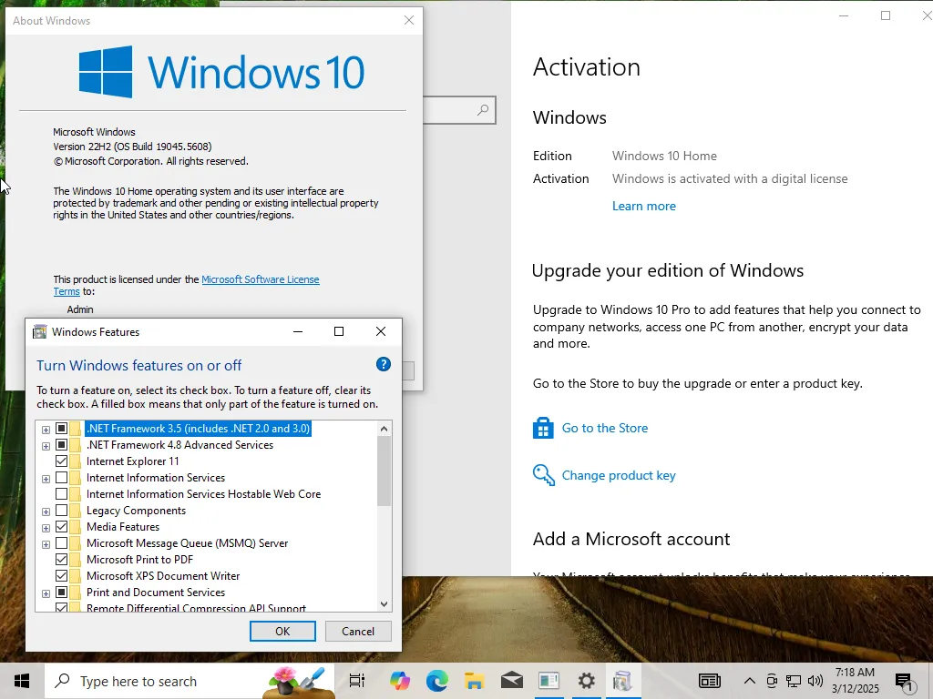Click OK in Windows Features
Viewport: 933px width, 699px height.
282,632
